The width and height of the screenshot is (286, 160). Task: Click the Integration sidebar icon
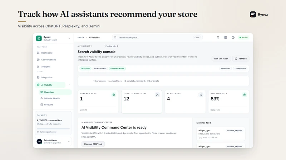coord(38,77)
